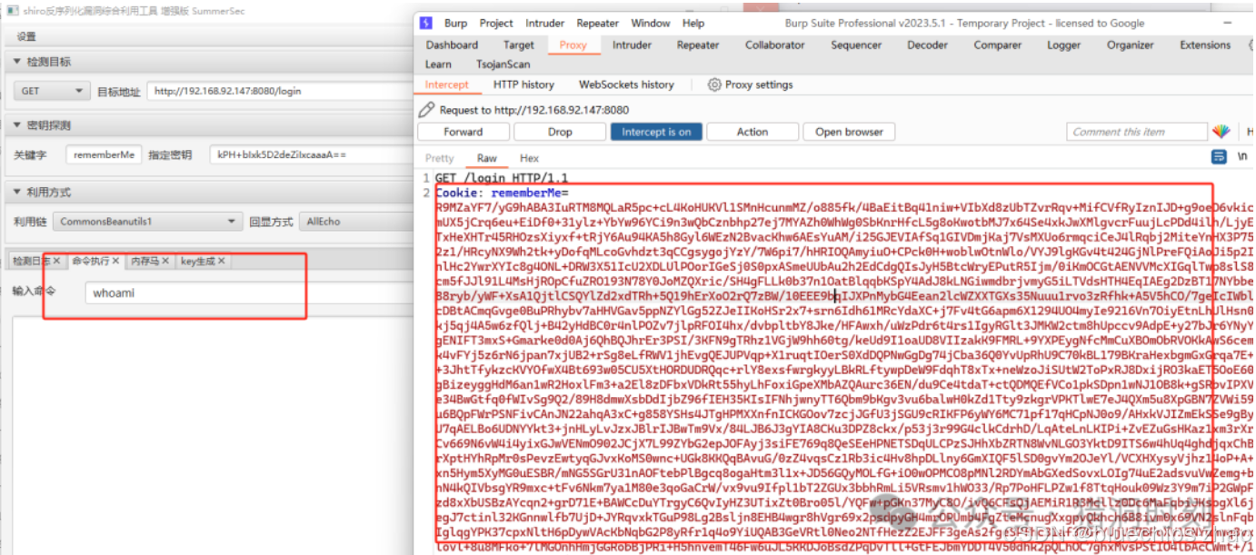Screen dimensions: 1256x555
Task: Click the Drop button
Action: [x=560, y=132]
